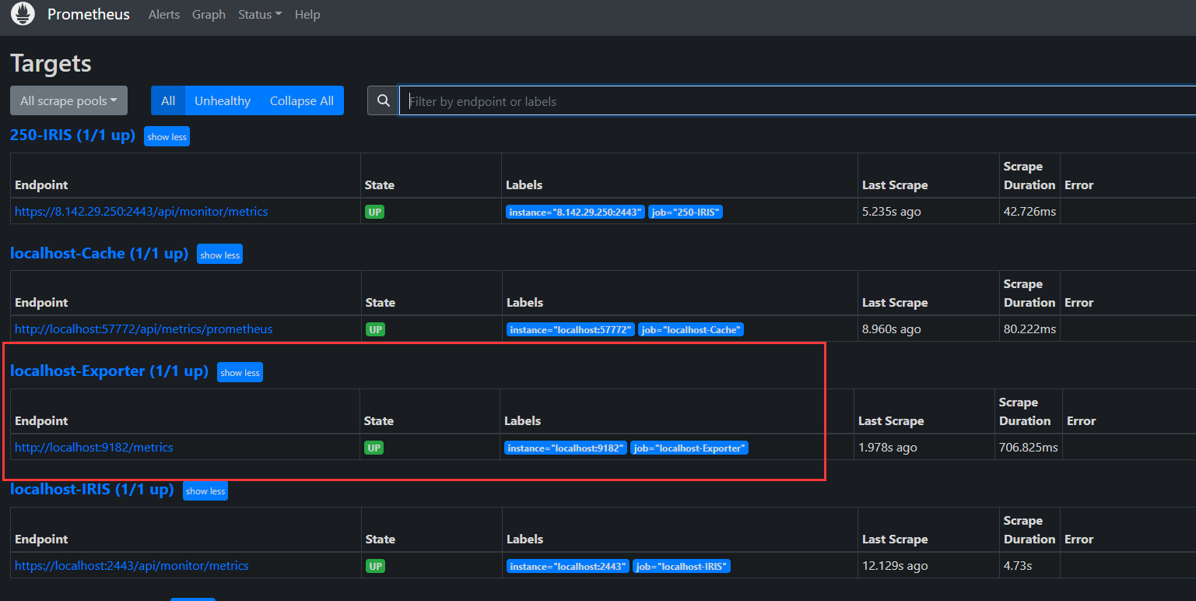Open the Prometheus home link
The width and height of the screenshot is (1196, 601).
(x=89, y=14)
